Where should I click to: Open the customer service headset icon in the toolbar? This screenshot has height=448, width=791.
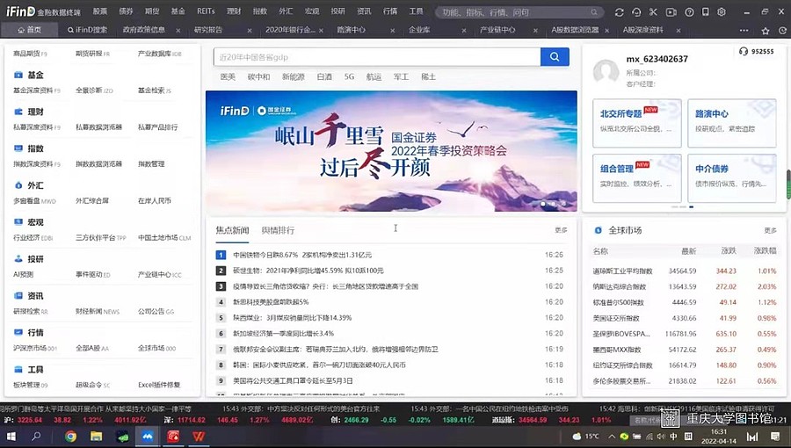[636, 12]
